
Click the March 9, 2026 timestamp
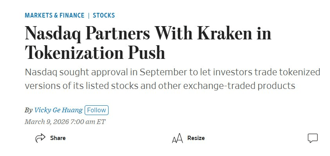(65, 122)
